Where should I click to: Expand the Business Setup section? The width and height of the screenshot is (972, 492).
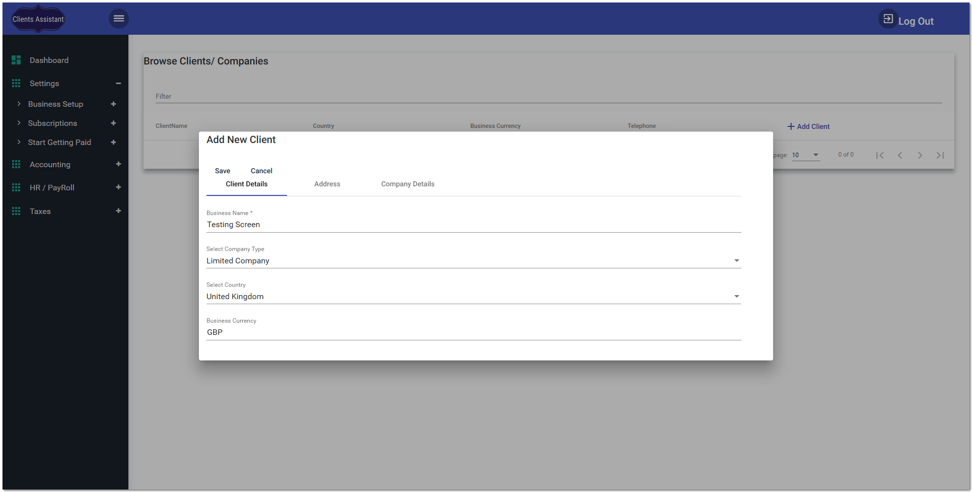[114, 104]
